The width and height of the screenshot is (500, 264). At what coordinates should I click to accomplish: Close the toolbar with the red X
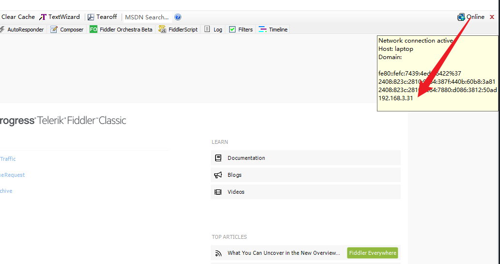tap(492, 17)
